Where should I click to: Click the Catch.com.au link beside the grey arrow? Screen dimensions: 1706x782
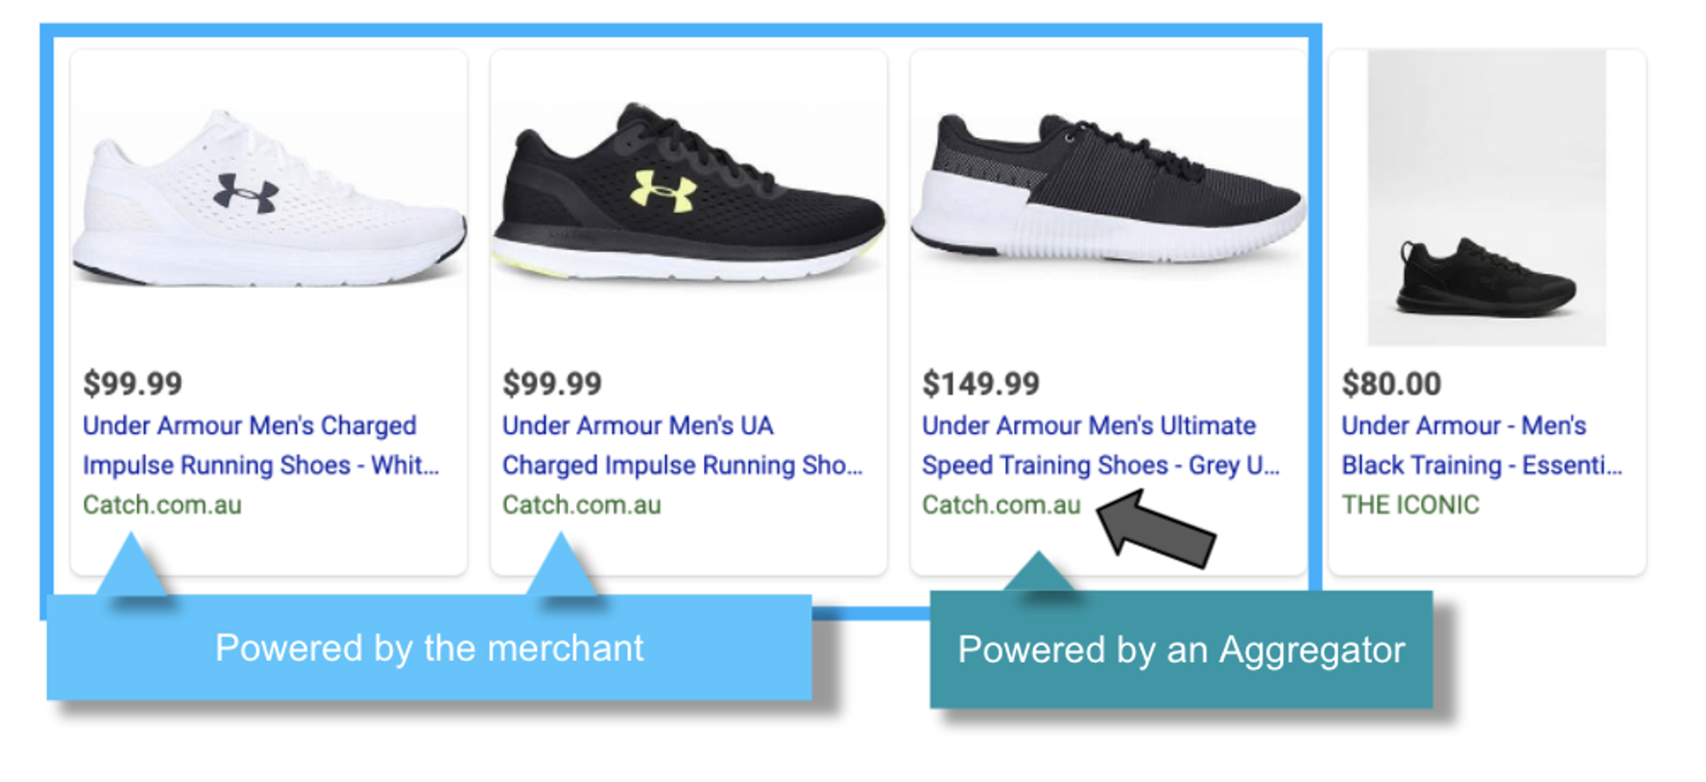tap(999, 504)
